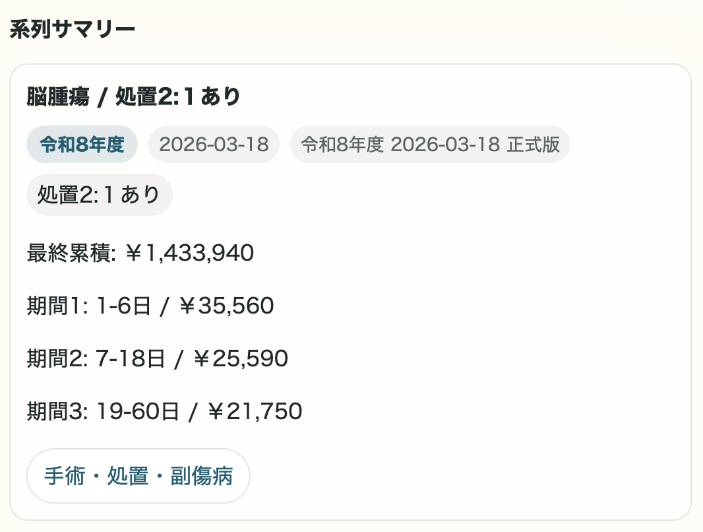Viewport: 703px width, 532px height.
Task: Select the 処置2:1 あり chip below the date chips
Action: click(x=99, y=195)
